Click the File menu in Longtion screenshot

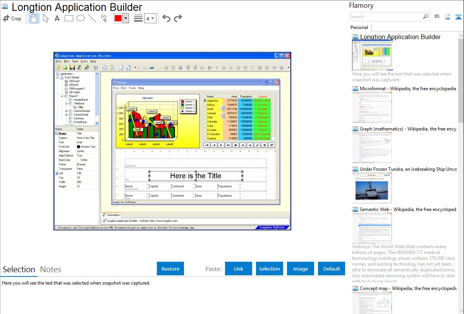58,61
